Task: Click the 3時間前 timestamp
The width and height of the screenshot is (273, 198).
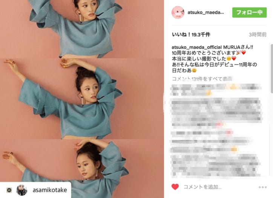Action: (258, 34)
